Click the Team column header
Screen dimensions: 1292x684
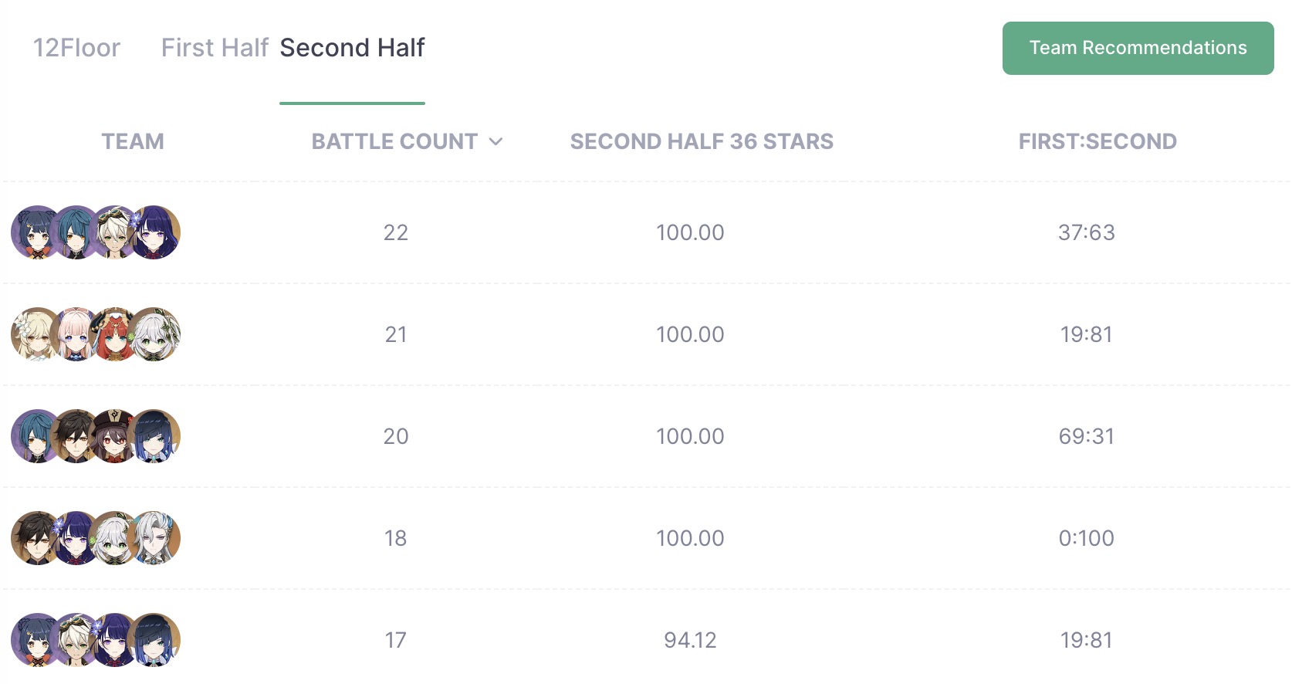click(133, 141)
